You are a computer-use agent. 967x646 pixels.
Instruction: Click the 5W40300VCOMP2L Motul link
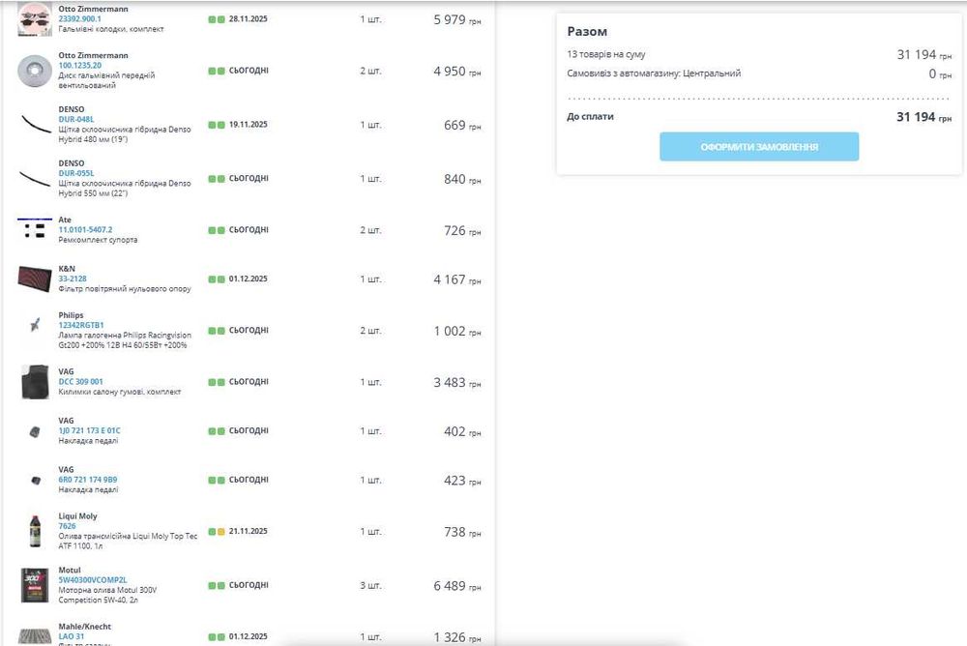pos(93,580)
